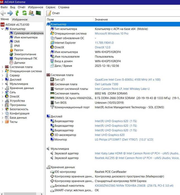Open the Dell Latitude 7300 link
Screen dimensions: 180x195
(x=107, y=84)
